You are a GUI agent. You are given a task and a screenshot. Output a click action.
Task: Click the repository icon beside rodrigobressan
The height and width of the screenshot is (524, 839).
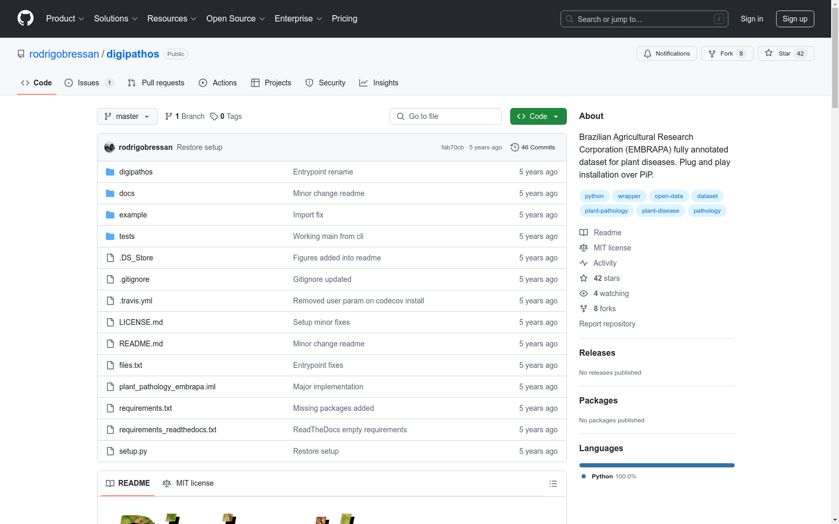21,54
